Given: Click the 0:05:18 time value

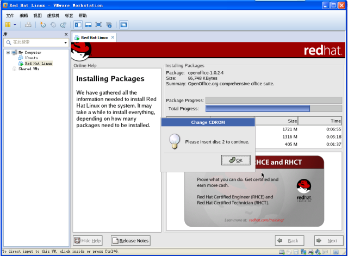Looking at the screenshot, I should (x=333, y=137).
